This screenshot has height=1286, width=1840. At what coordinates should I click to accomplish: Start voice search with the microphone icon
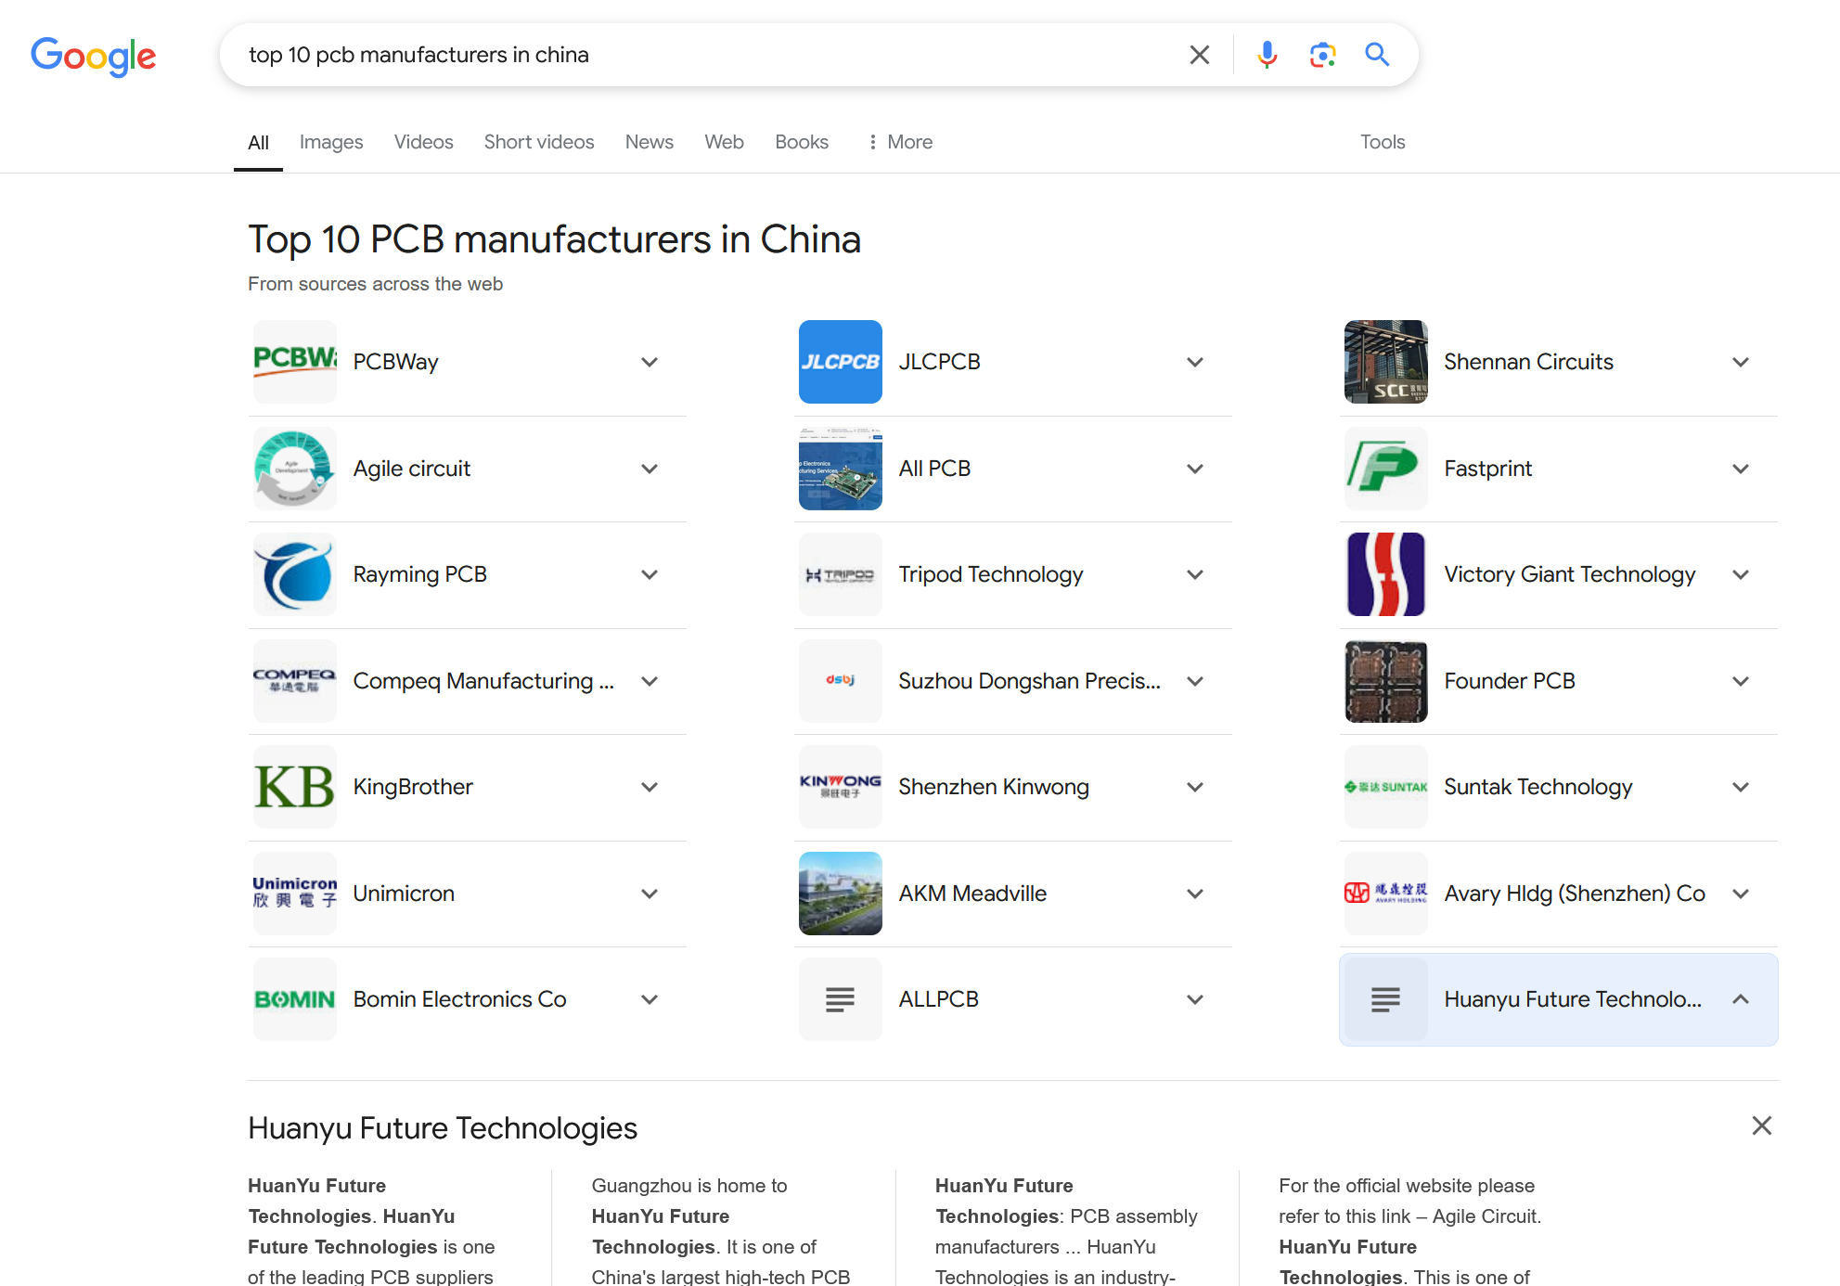click(1266, 55)
